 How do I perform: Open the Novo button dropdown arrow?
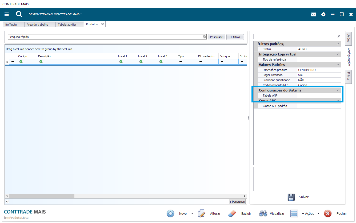(x=192, y=213)
